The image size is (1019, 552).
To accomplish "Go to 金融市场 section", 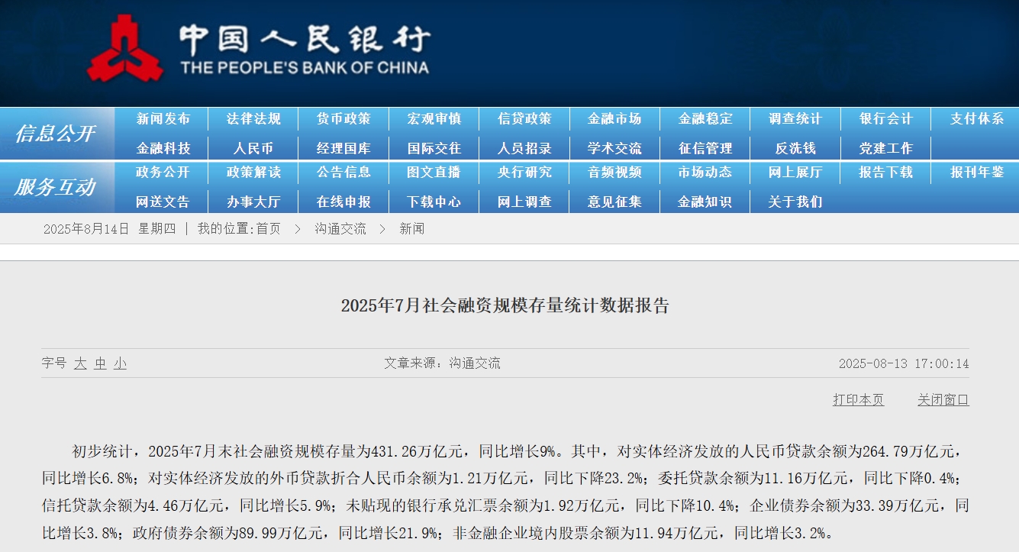I will [x=614, y=119].
